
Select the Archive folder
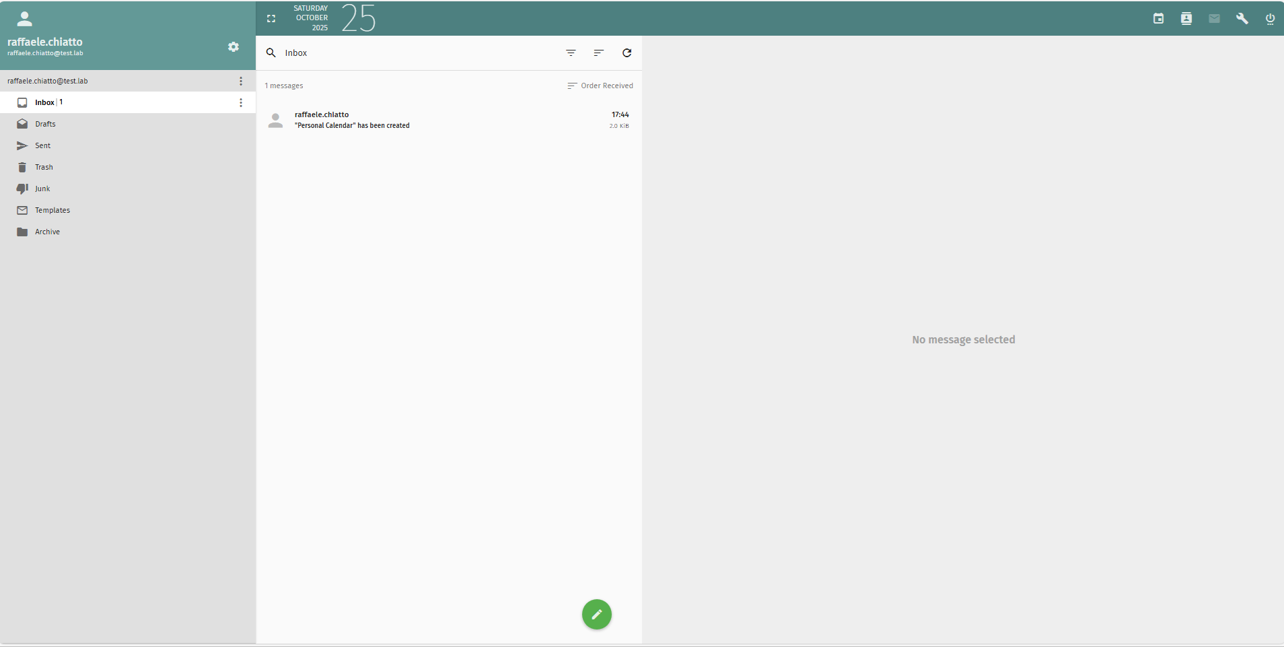point(47,232)
